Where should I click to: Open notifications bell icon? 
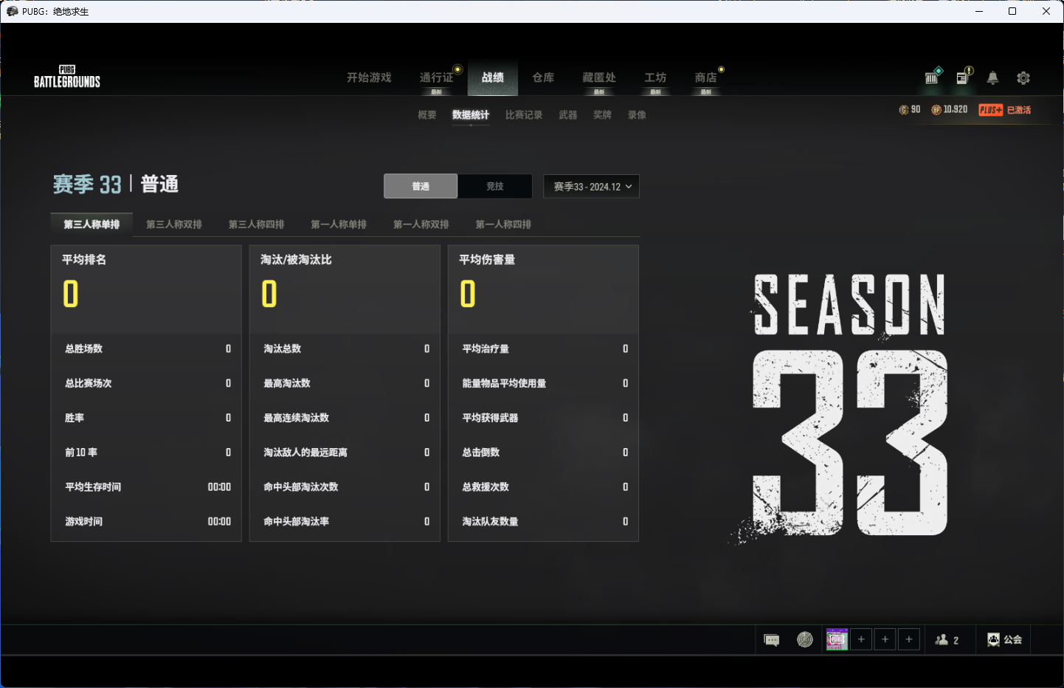[x=993, y=78]
